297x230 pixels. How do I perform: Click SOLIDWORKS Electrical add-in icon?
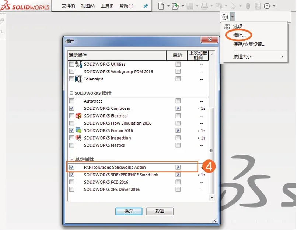[78, 116]
